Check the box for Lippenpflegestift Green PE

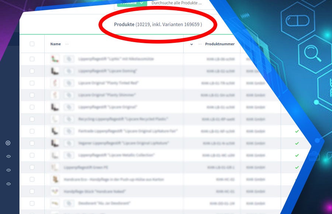point(32,167)
